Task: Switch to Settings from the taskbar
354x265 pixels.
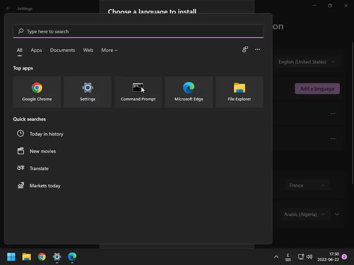Action: (x=57, y=257)
